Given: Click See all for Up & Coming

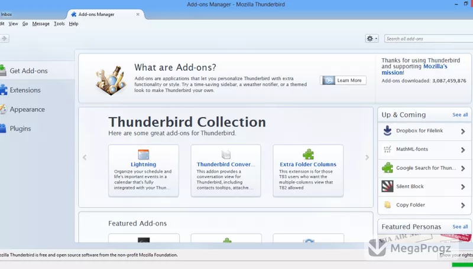Looking at the screenshot, I should [460, 115].
